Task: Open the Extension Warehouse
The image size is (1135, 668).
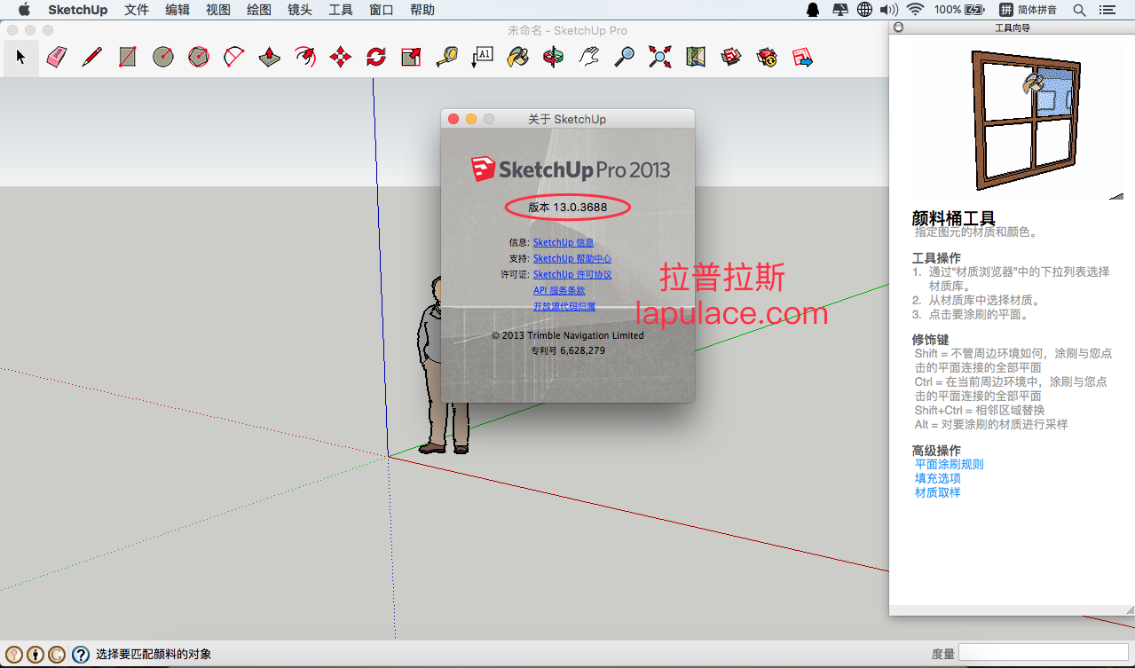Action: pos(767,58)
